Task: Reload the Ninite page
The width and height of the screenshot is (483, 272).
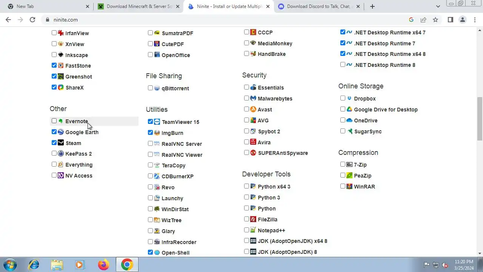Action: coord(32,20)
